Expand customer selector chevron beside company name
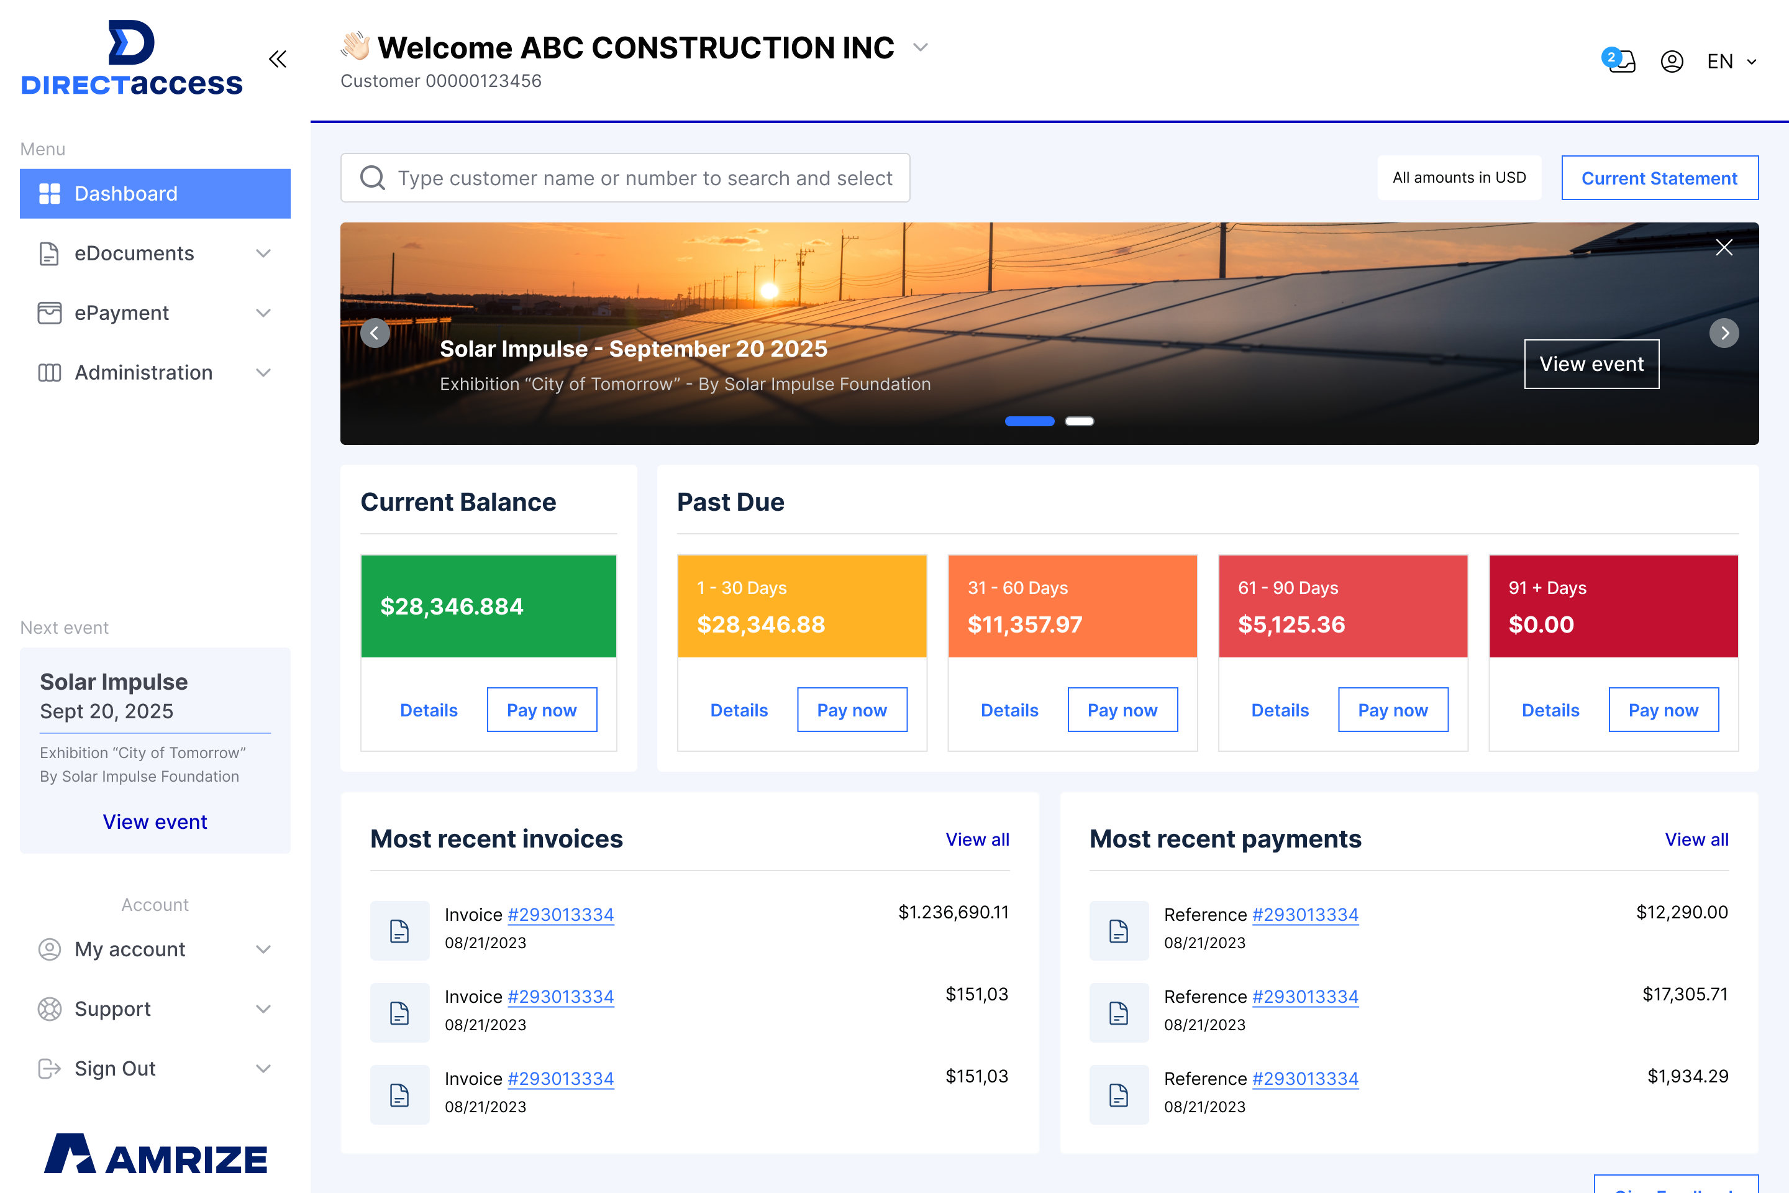This screenshot has width=1789, height=1193. click(x=921, y=47)
